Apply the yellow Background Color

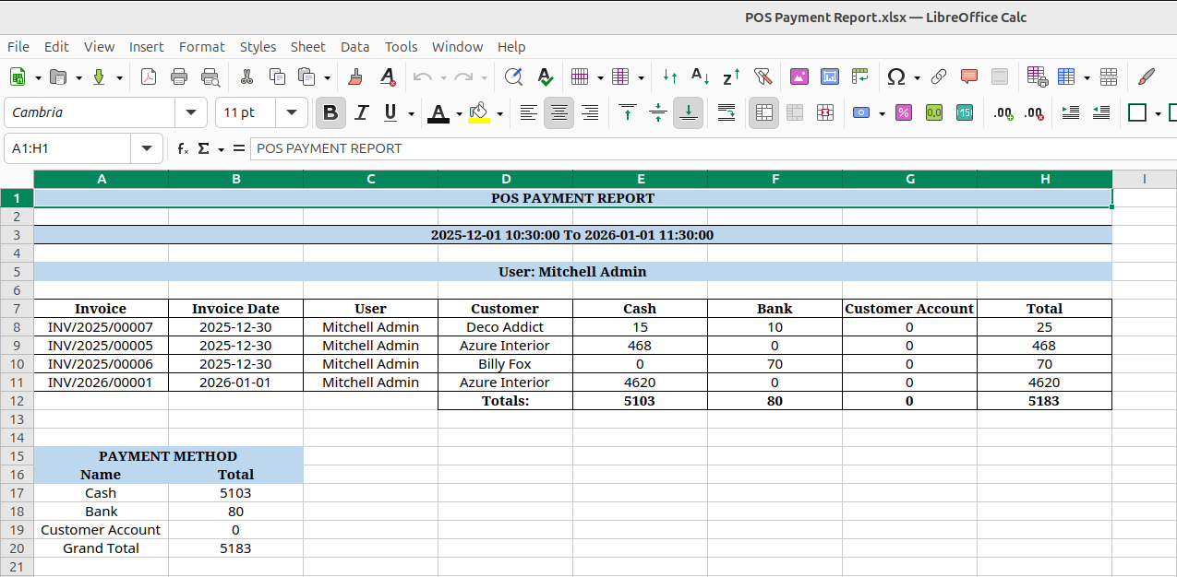tap(478, 112)
